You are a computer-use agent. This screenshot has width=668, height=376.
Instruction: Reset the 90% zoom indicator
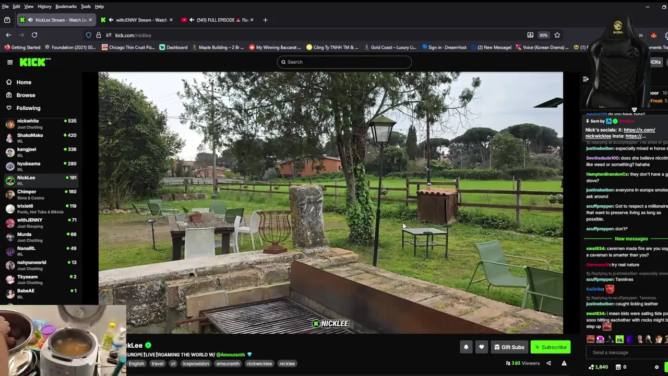pyautogui.click(x=544, y=35)
